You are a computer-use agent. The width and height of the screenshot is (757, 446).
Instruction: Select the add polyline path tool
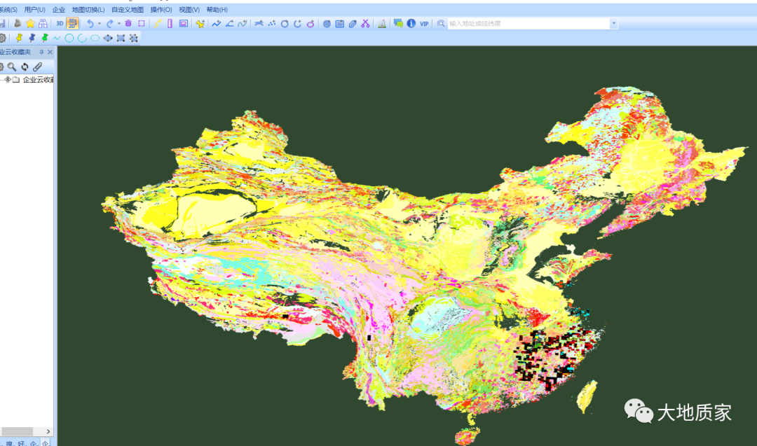point(217,23)
